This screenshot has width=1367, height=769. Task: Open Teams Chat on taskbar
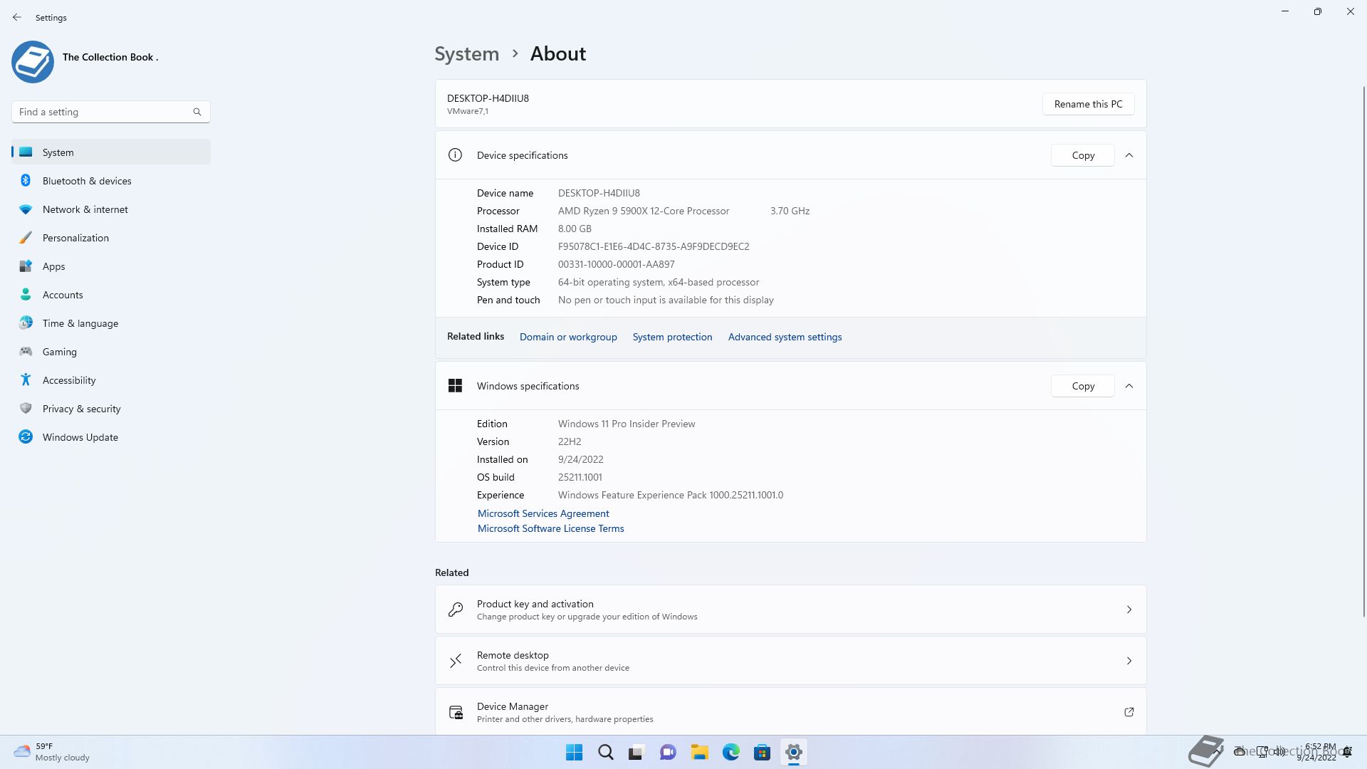point(668,752)
